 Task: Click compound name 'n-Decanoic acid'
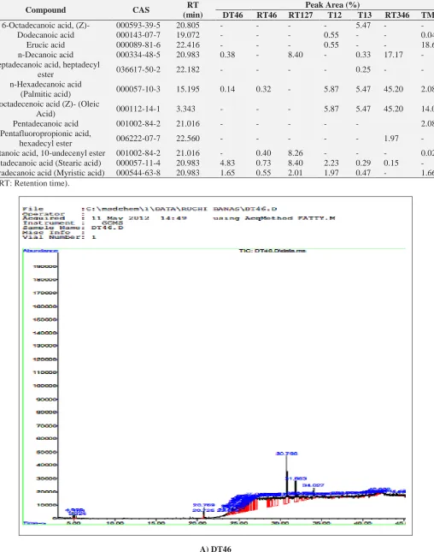pyautogui.click(x=45, y=55)
